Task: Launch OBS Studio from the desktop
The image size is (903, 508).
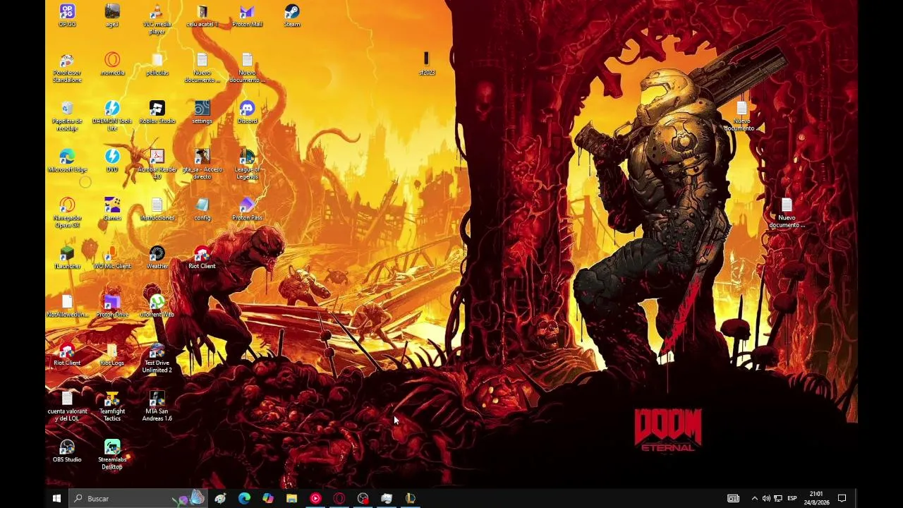Action: pyautogui.click(x=67, y=451)
